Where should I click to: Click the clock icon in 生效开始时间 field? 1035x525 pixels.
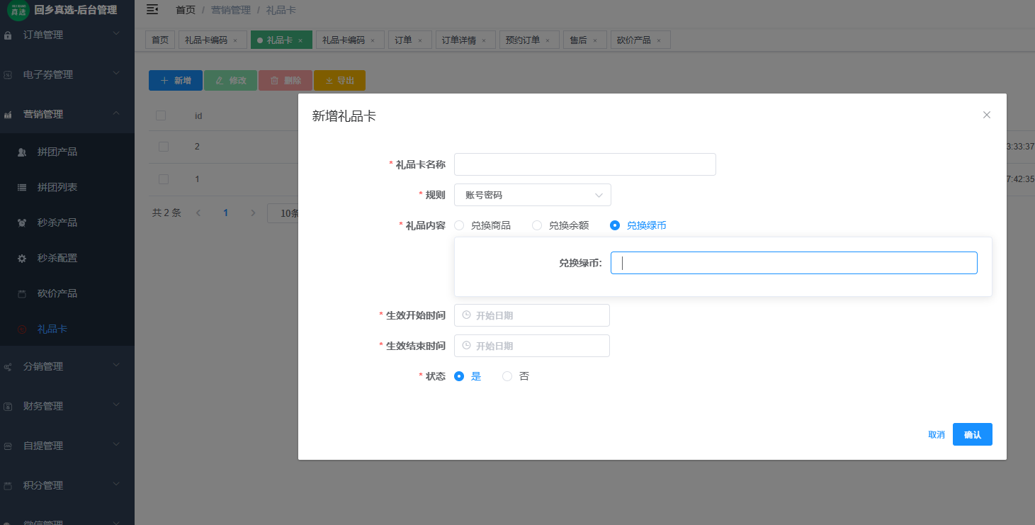pos(466,315)
